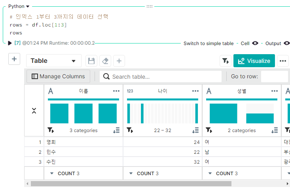Screen dimensions: 290x189
Task: Click cell execution number [7]
Action: 17,43
